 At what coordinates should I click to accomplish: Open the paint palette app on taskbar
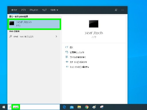[x=94, y=107]
